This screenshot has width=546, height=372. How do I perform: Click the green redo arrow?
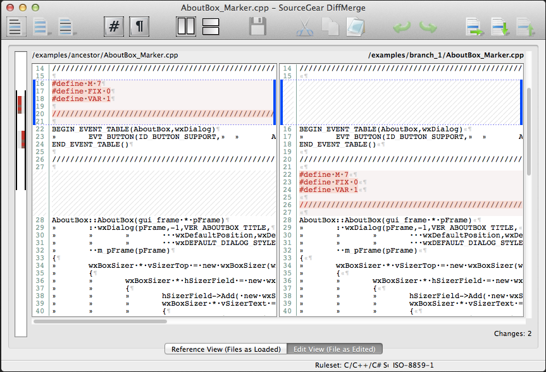pyautogui.click(x=428, y=27)
